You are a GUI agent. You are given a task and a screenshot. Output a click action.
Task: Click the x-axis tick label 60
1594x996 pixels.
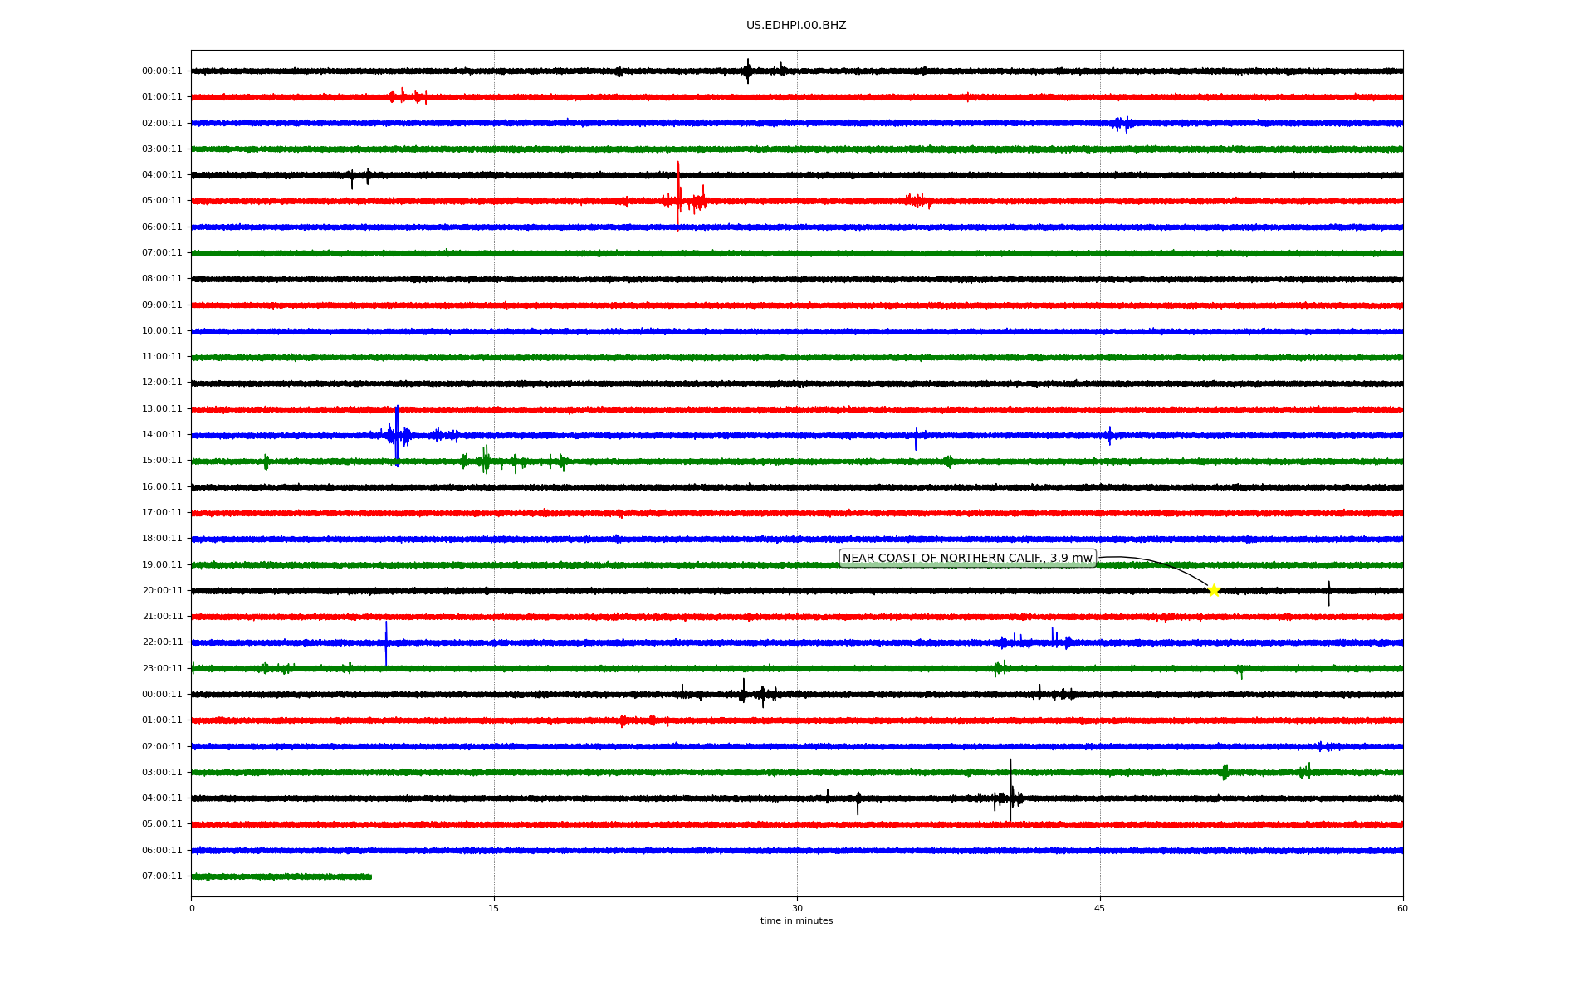pyautogui.click(x=1402, y=908)
